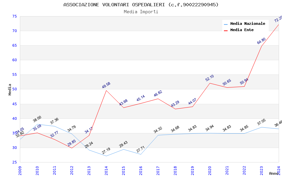Click the 50 value on the y-axis
This screenshot has width=282, height=182.
coord(15,89)
